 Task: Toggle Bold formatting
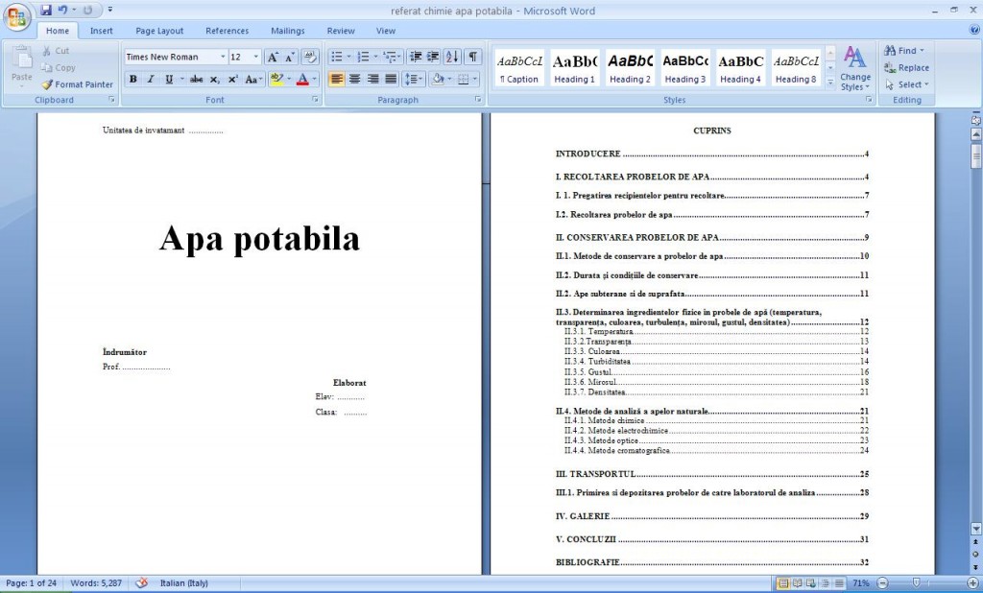[x=132, y=80]
